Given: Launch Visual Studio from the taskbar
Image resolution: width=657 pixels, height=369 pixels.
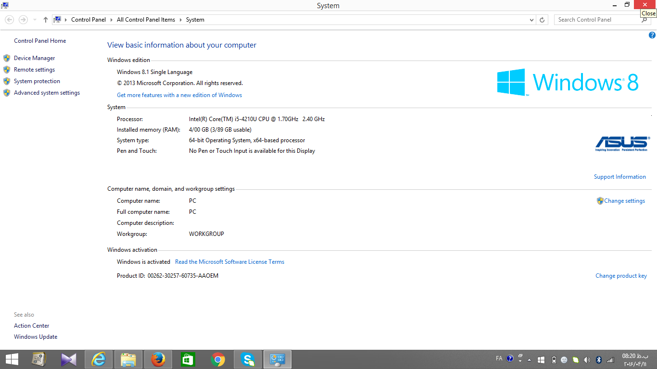Looking at the screenshot, I should pos(69,359).
